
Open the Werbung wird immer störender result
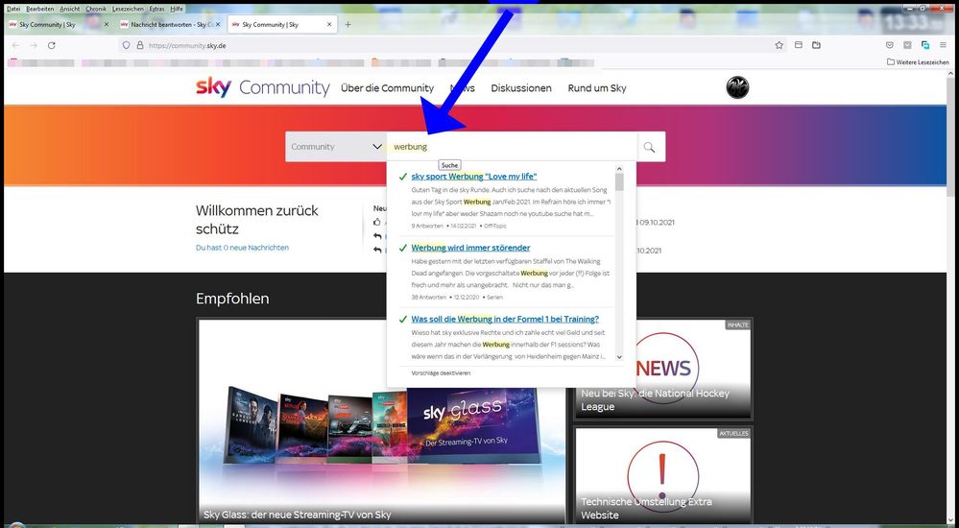470,248
